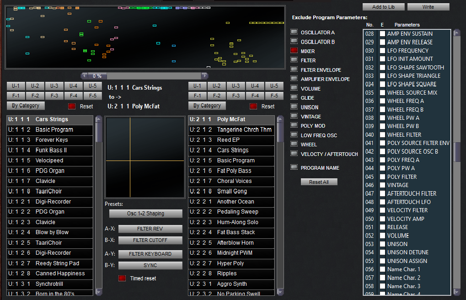
Task: Enable the FILTER ENVELOPE exclude button
Action: click(x=294, y=70)
